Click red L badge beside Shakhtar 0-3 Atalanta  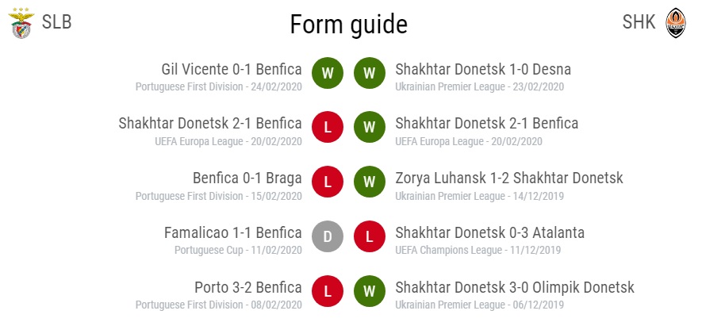coord(370,236)
